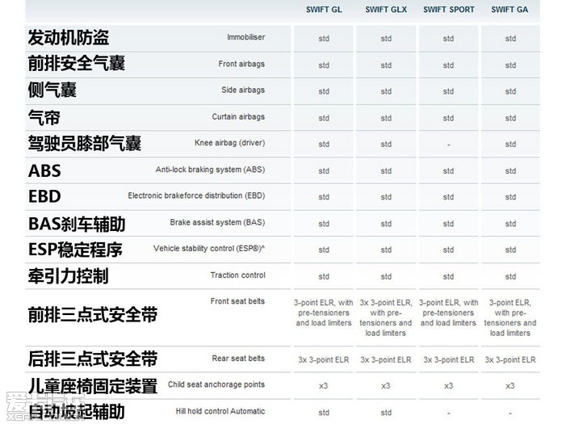Click Front seat belts description under SWIFT GLX
566x424 pixels.
(386, 317)
